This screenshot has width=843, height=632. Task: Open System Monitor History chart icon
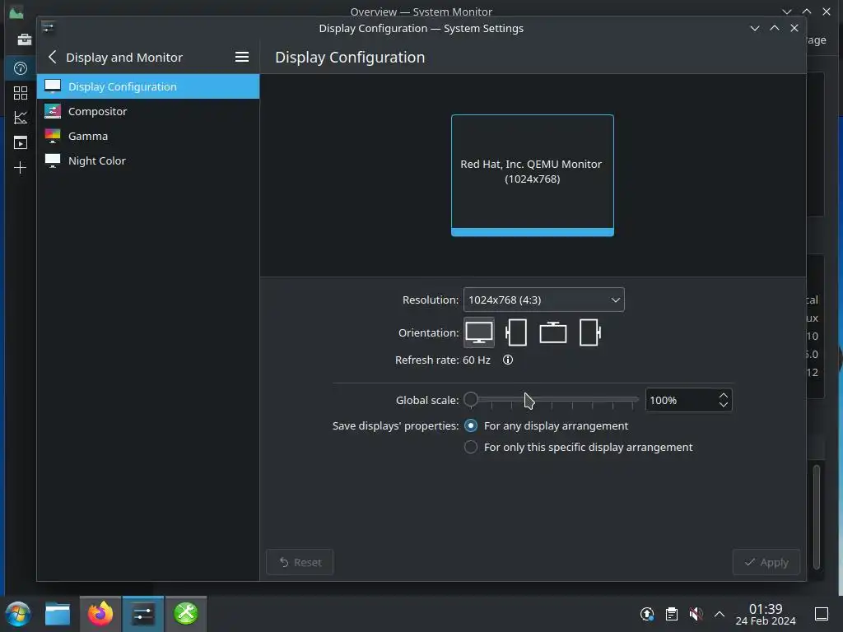click(x=21, y=118)
